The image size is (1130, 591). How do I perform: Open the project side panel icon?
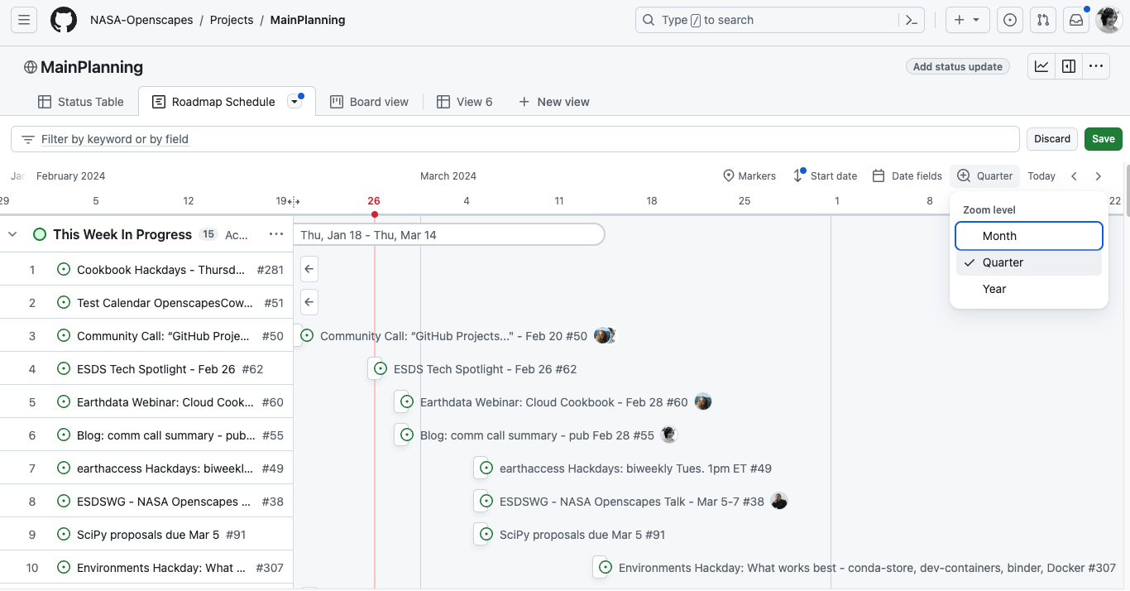click(1068, 65)
